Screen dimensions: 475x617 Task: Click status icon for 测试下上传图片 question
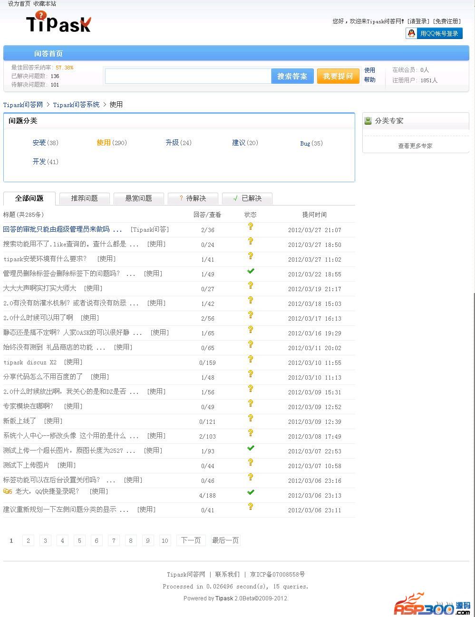(x=251, y=462)
